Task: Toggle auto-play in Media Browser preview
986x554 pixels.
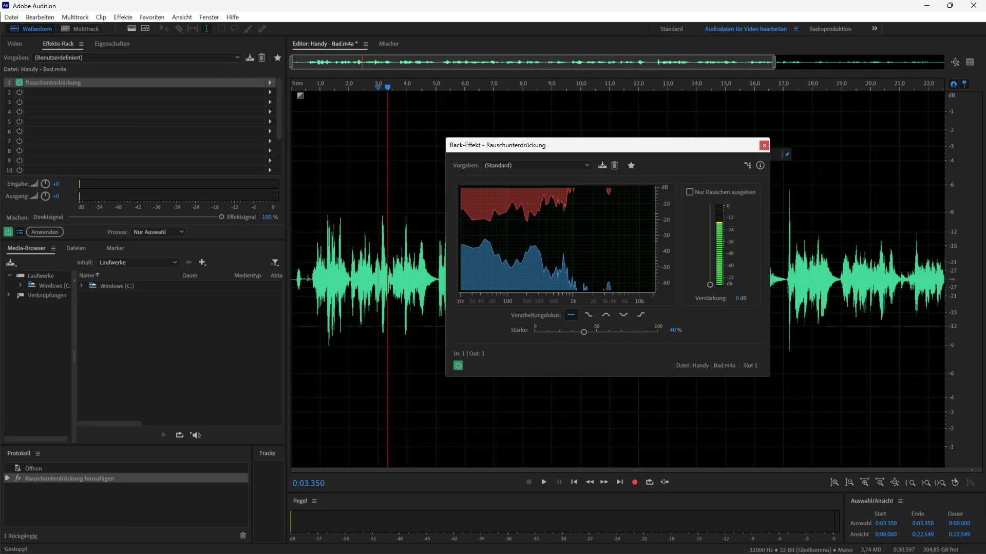Action: point(195,435)
